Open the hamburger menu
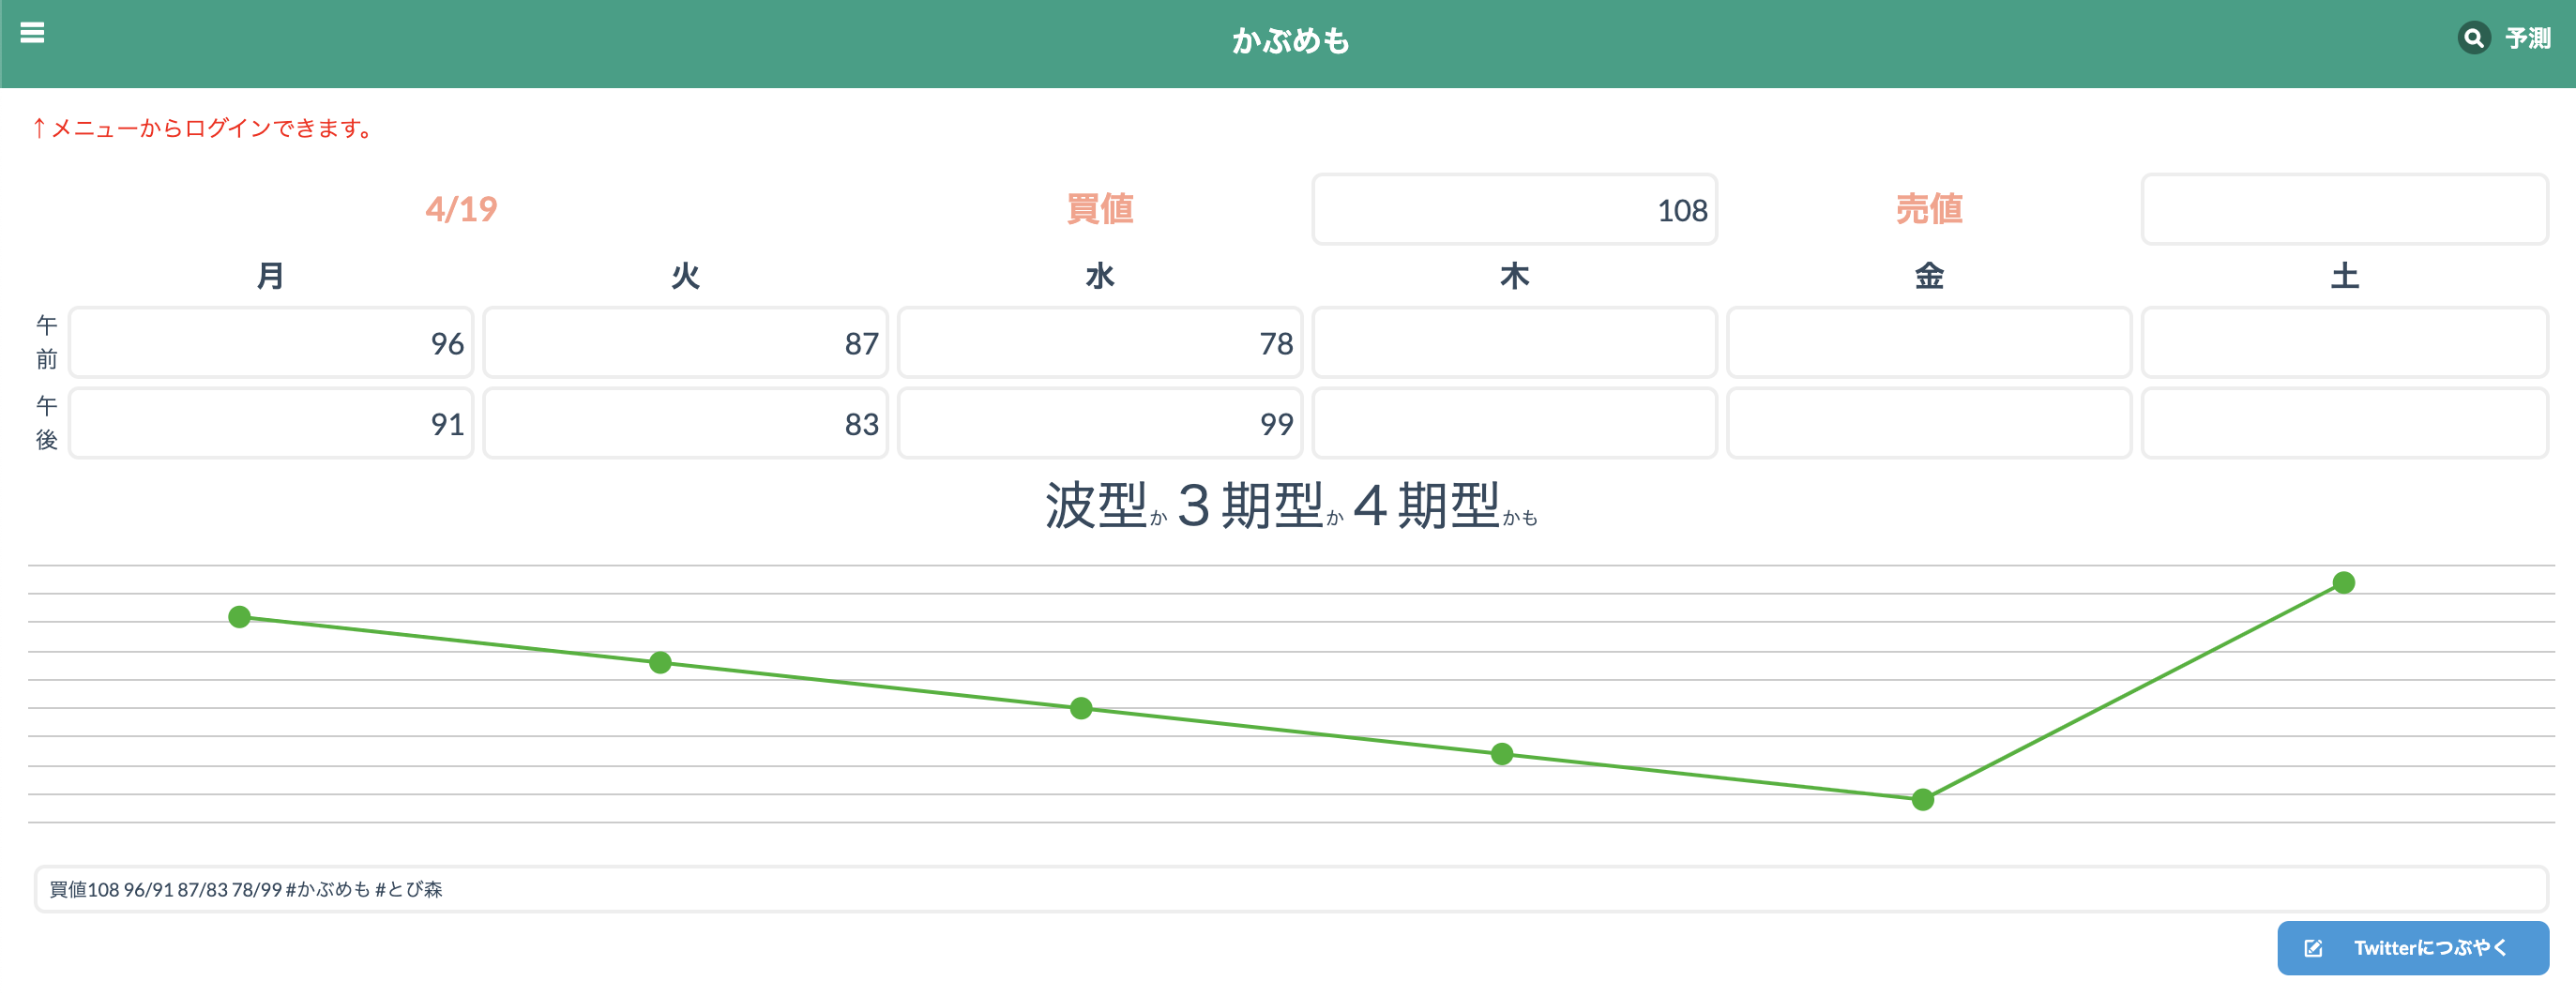Screen dimensions: 2576x996 [x=32, y=33]
